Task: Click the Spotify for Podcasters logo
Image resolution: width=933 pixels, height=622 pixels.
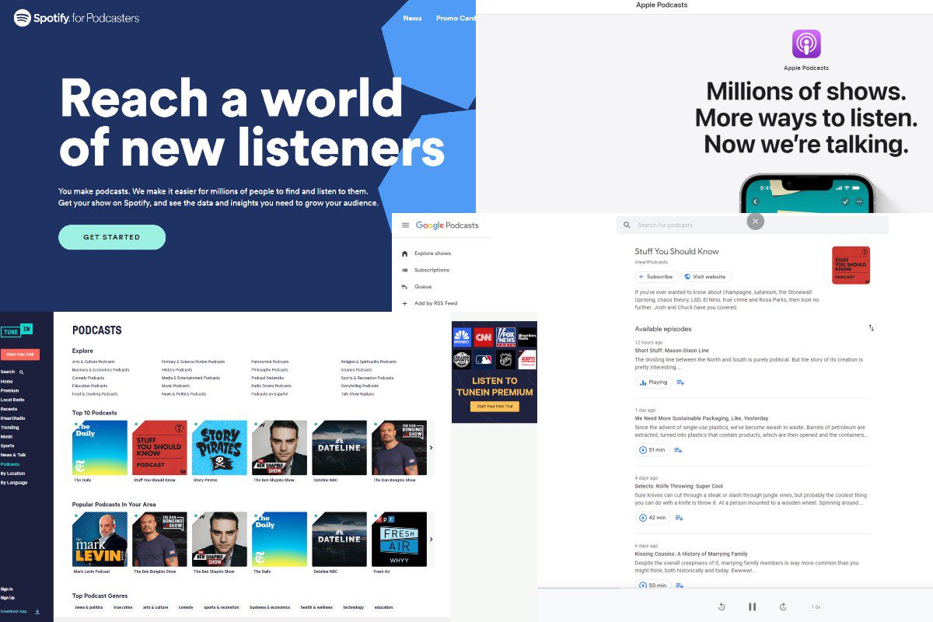Action: [x=76, y=17]
